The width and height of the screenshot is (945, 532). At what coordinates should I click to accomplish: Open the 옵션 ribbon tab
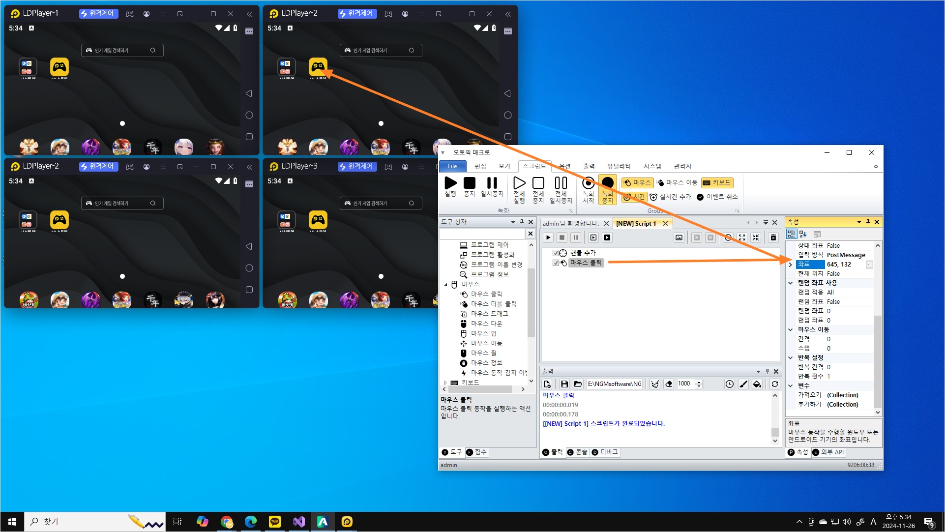tap(565, 166)
